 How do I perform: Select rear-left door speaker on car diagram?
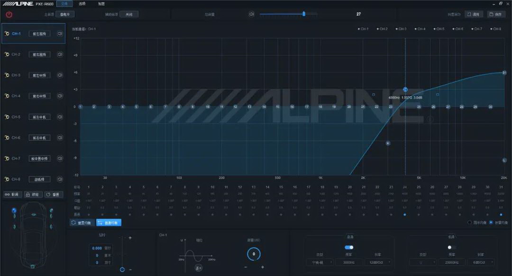pos(14,226)
